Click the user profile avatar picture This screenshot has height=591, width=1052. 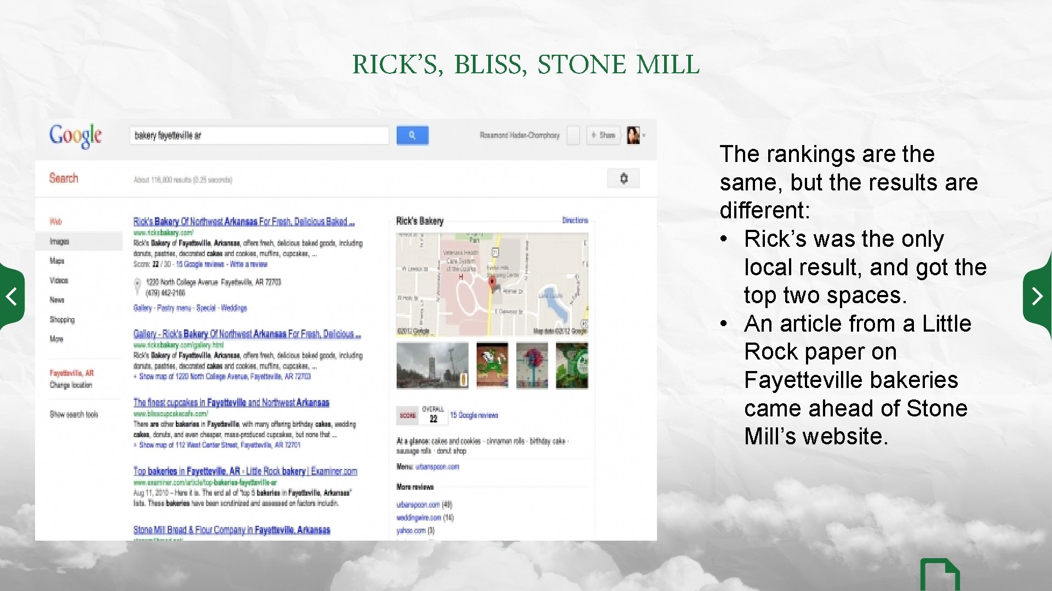633,135
